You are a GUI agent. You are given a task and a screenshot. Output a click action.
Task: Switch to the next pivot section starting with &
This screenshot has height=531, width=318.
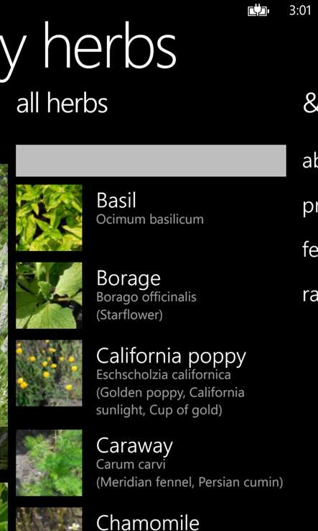point(310,104)
